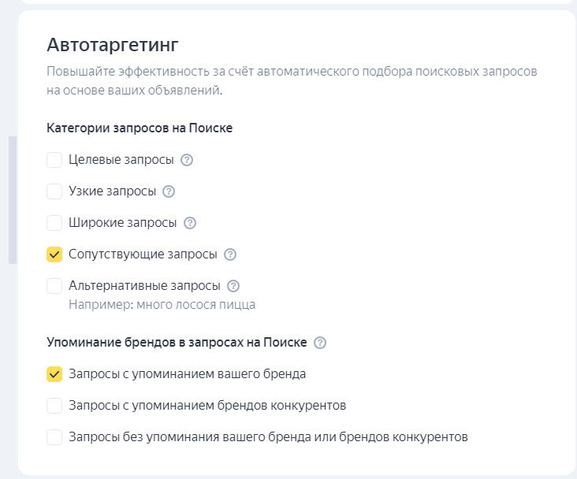577x479 pixels.
Task: Disable Запросы с упоминанием вашего бренда checkbox
Action: point(54,374)
